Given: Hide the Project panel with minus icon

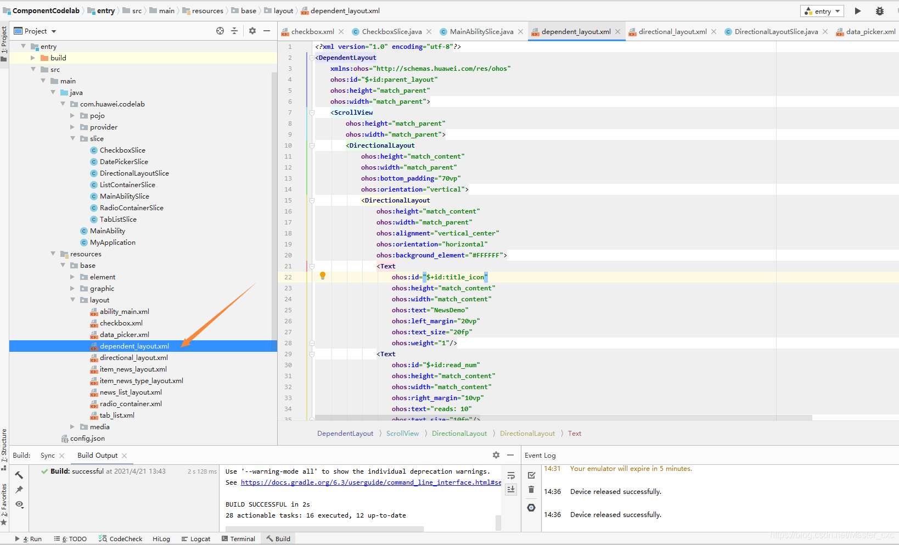Looking at the screenshot, I should tap(267, 31).
